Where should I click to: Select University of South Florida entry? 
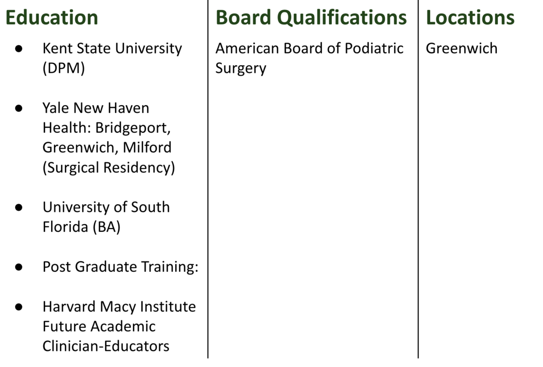(x=106, y=207)
